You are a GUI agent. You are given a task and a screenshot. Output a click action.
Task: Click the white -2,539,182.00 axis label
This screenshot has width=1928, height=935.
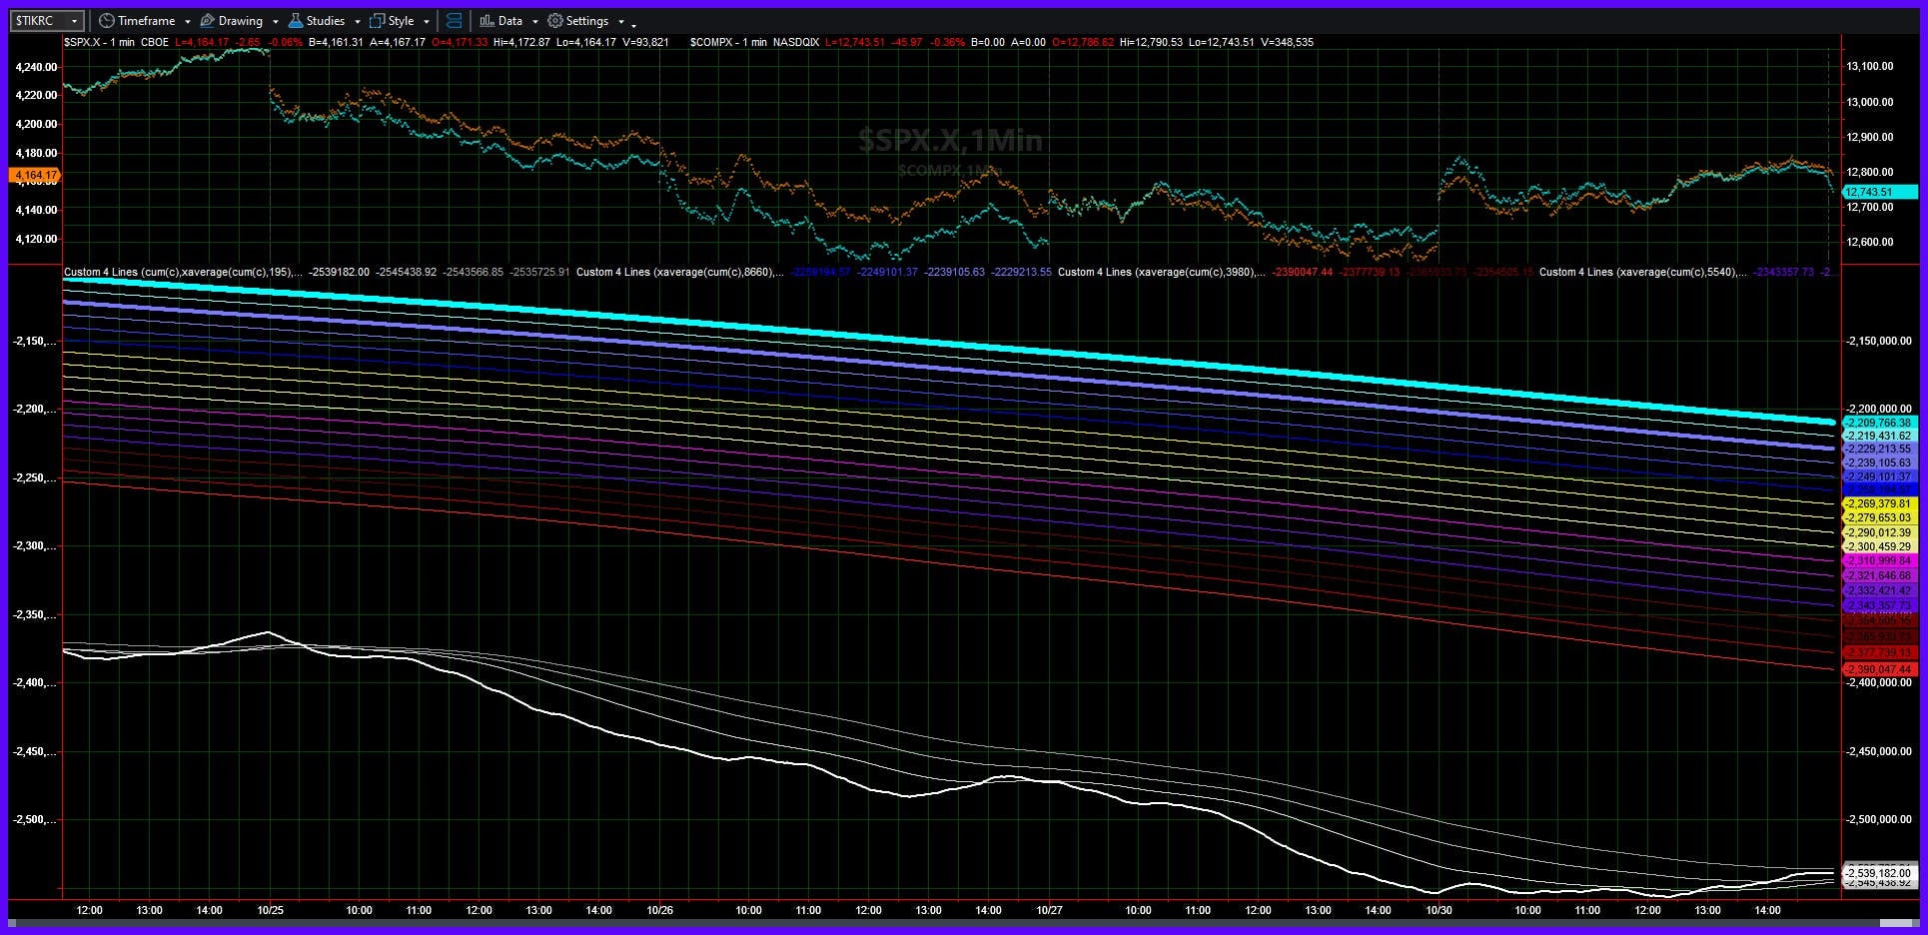[x=1881, y=873]
